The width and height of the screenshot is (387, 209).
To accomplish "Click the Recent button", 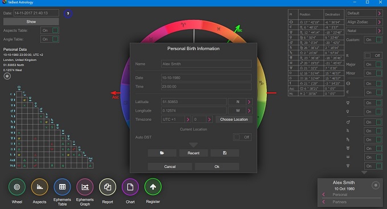I will point(193,153).
